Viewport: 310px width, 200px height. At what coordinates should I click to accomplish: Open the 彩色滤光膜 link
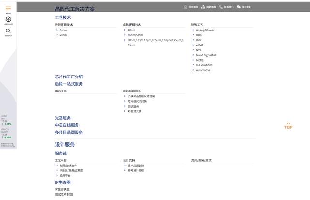click(135, 111)
